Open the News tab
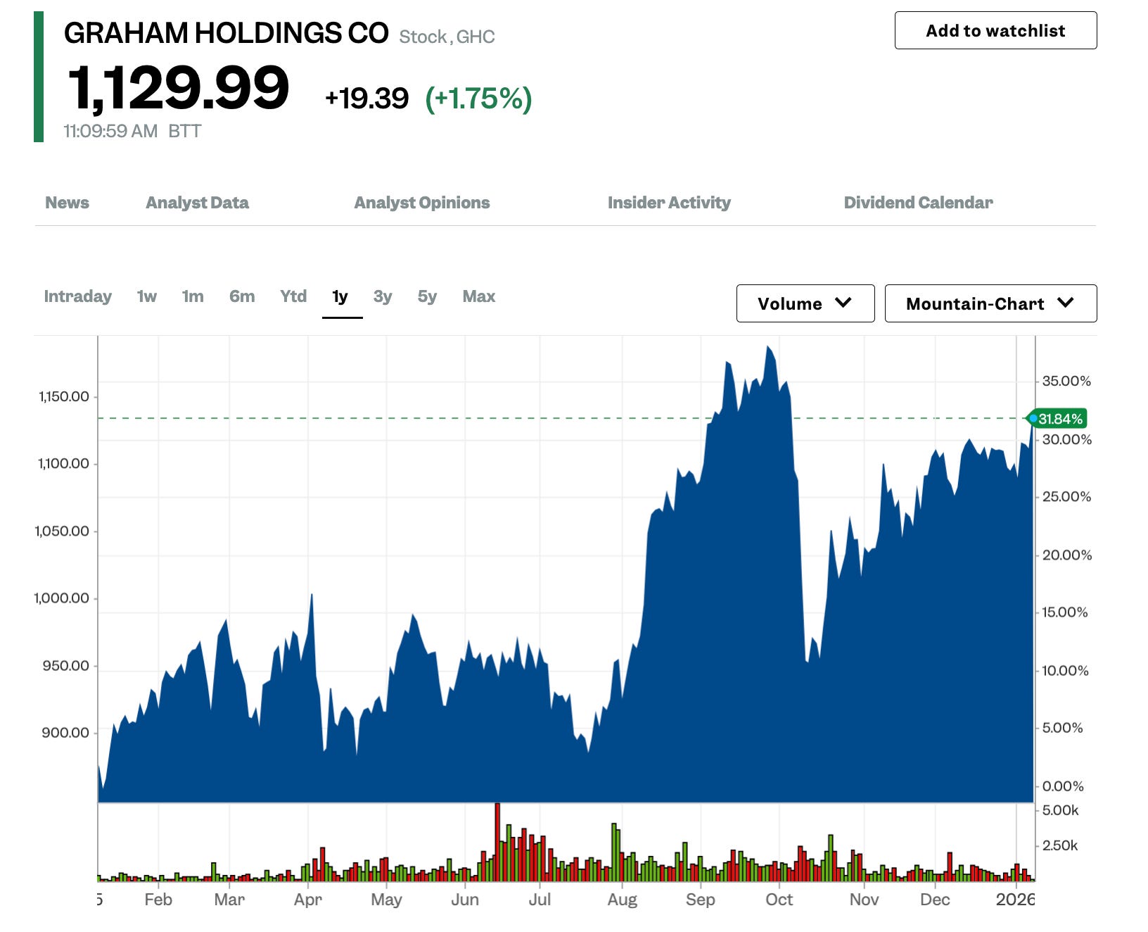 (x=67, y=203)
